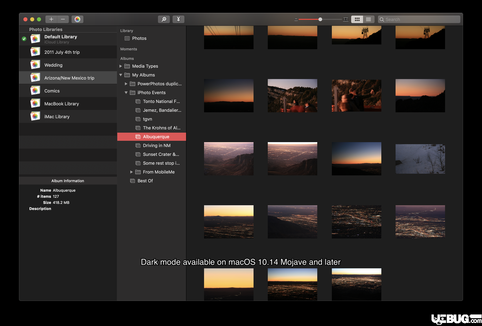The height and width of the screenshot is (326, 482).
Task: Select the My Albums folder row
Action: coord(152,75)
